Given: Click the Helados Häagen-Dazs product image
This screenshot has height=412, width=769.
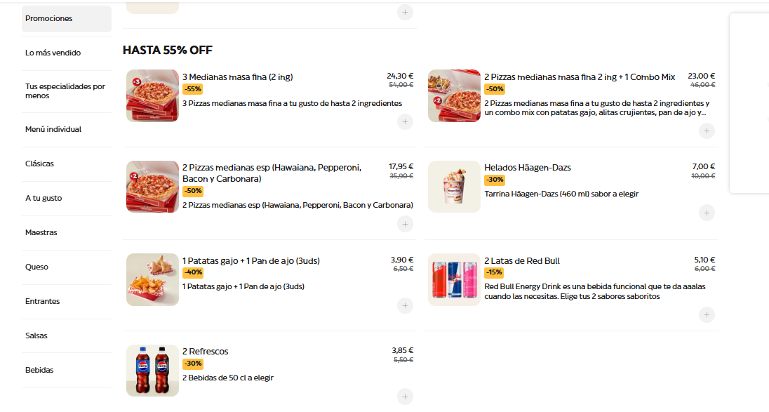Looking at the screenshot, I should point(454,187).
